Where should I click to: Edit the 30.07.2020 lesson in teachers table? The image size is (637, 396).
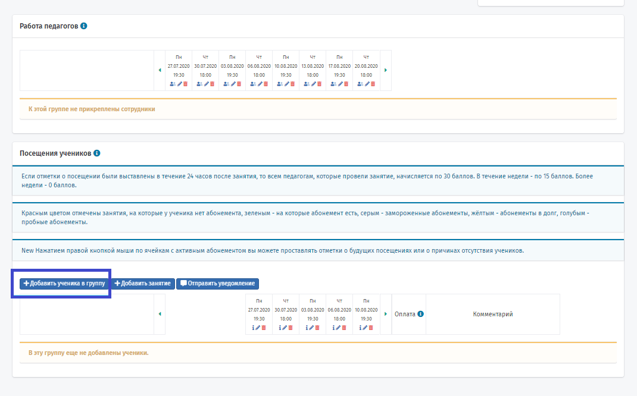[207, 84]
